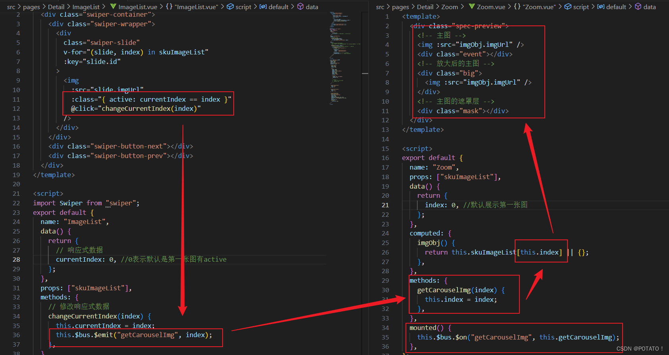
Task: Click name: "ImageList" in left editor
Action: coord(75,222)
